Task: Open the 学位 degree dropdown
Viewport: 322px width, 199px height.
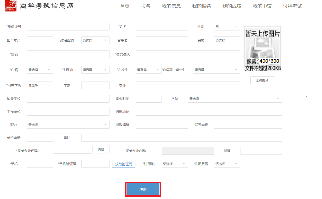Action: pyautogui.click(x=234, y=98)
